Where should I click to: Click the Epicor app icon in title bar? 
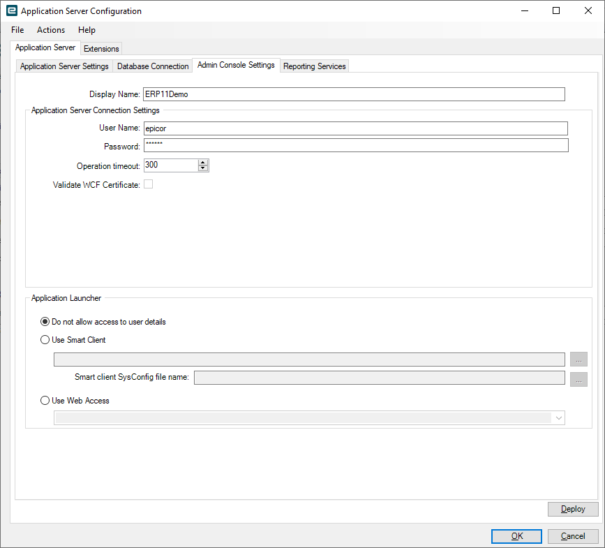pyautogui.click(x=12, y=10)
